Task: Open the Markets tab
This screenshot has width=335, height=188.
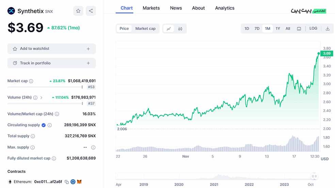Action: pyautogui.click(x=151, y=8)
